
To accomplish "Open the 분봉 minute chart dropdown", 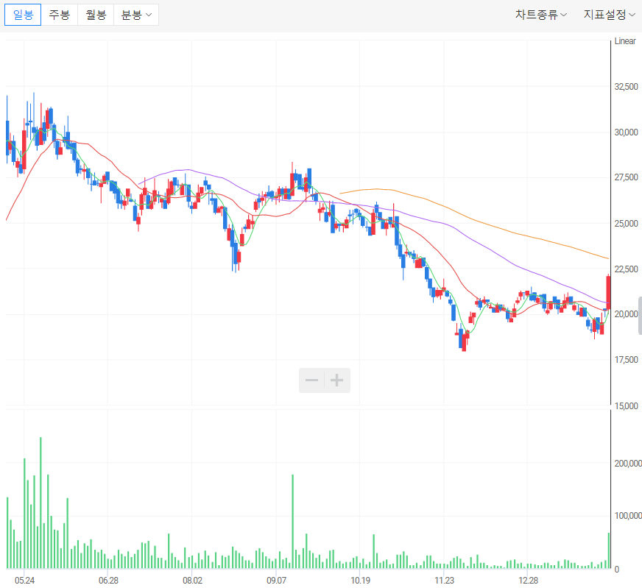I will pos(136,15).
